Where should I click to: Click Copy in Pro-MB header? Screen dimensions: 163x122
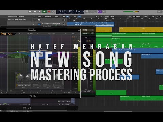(x=32, y=34)
